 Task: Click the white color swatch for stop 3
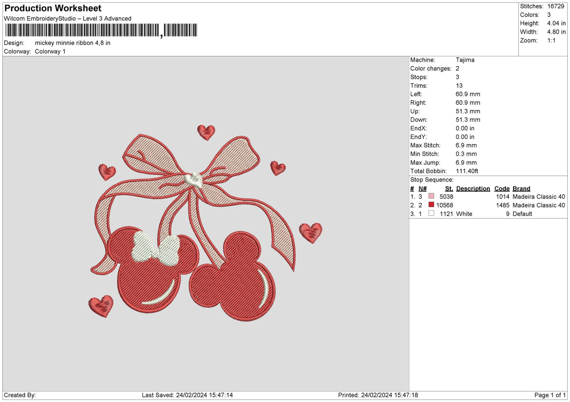pos(431,213)
